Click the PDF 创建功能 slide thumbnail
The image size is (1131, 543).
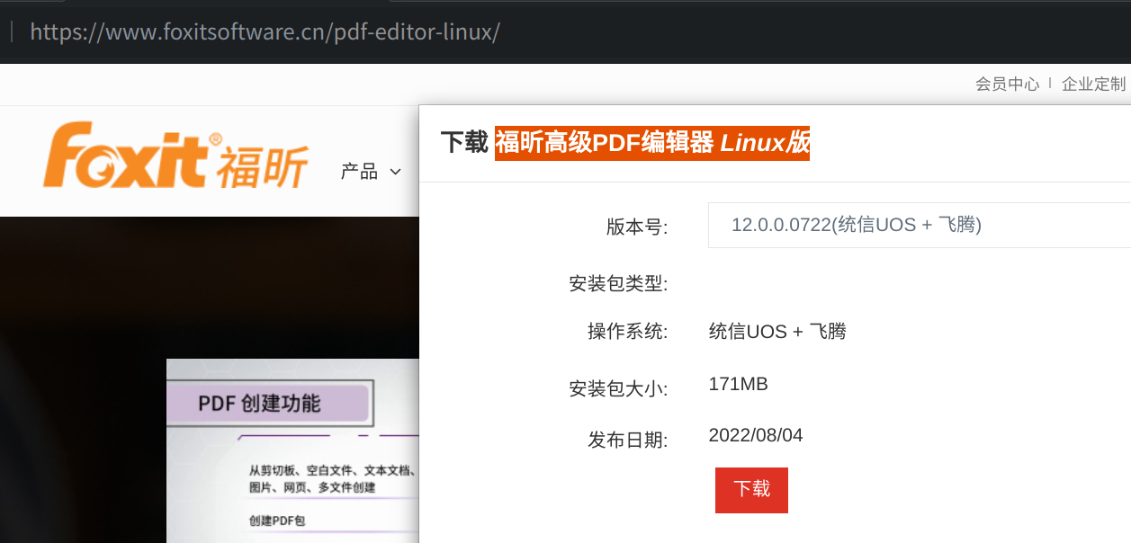293,450
